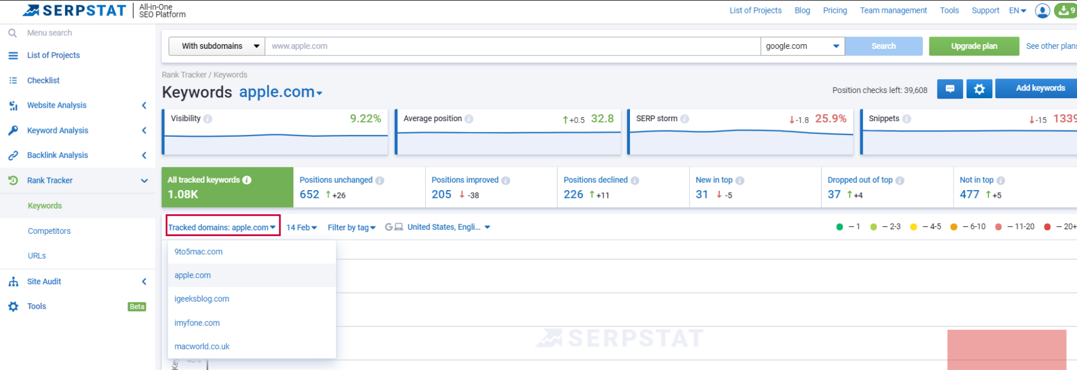
Task: Click Not in top help icon
Action: (x=1001, y=181)
